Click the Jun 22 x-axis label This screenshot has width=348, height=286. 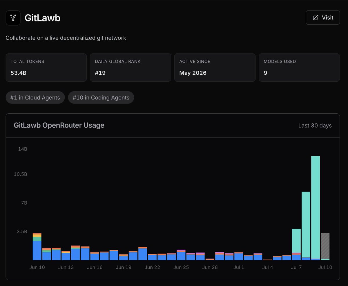[x=152, y=267]
